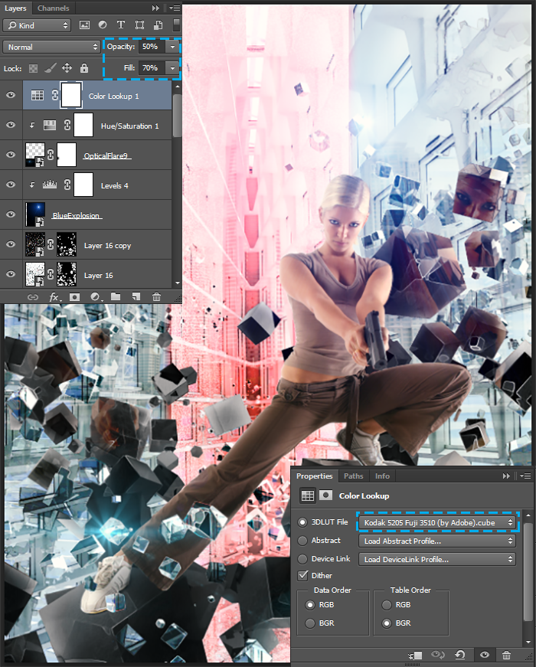
Task: Click the Color Lookup grid icon in Properties
Action: click(308, 495)
